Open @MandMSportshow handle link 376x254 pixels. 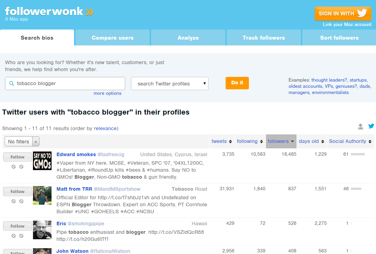(117, 189)
